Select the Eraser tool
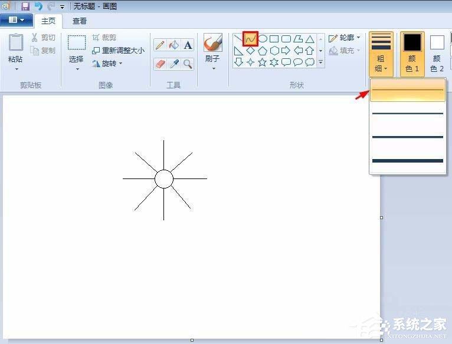452x344 pixels. coord(160,64)
